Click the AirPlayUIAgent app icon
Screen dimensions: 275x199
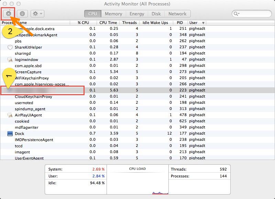click(10, 115)
